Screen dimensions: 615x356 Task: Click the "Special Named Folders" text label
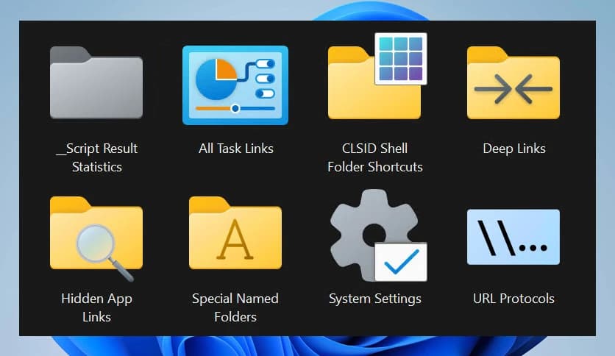(x=235, y=307)
